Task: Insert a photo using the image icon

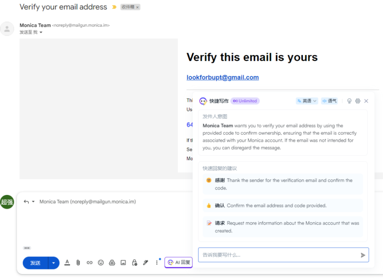Action: pyautogui.click(x=123, y=262)
